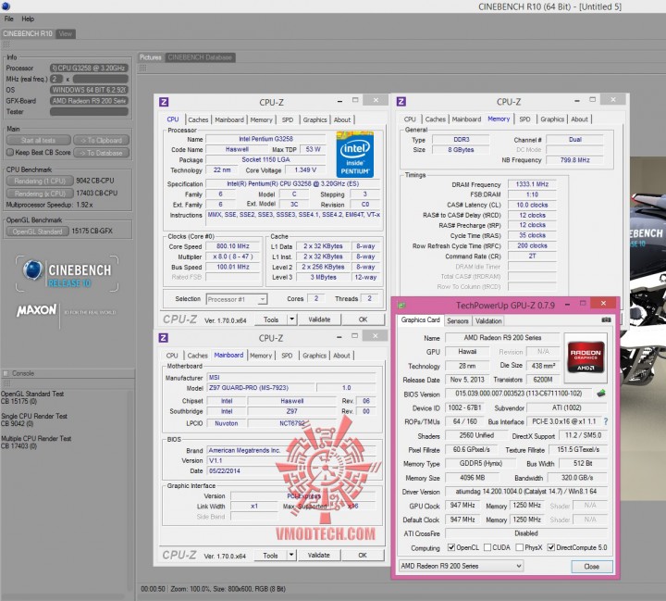Open the File menu

pyautogui.click(x=9, y=19)
